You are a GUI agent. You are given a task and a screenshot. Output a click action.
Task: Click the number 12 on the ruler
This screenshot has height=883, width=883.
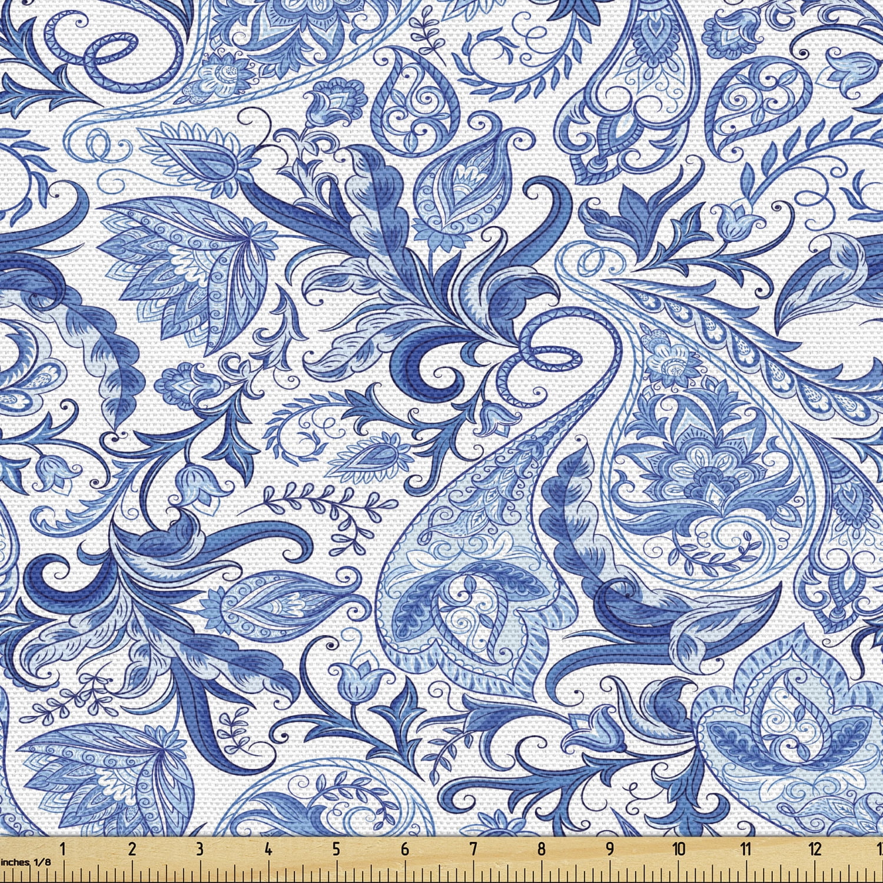pyautogui.click(x=815, y=849)
